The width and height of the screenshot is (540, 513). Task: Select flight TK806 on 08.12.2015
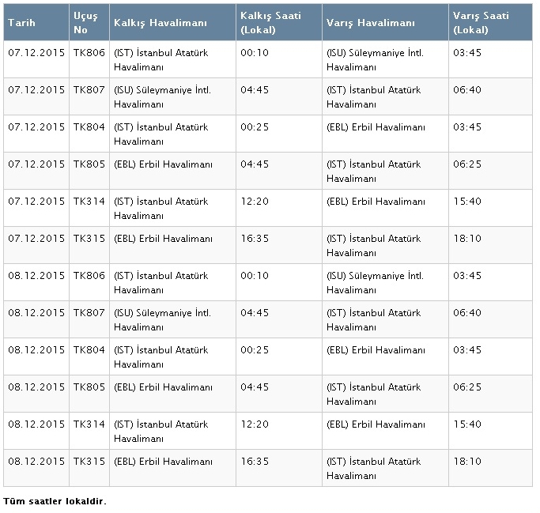tap(89, 276)
